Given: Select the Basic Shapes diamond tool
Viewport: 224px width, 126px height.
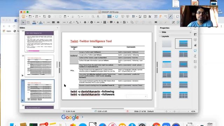Looking at the screenshot, I should coord(85,22).
